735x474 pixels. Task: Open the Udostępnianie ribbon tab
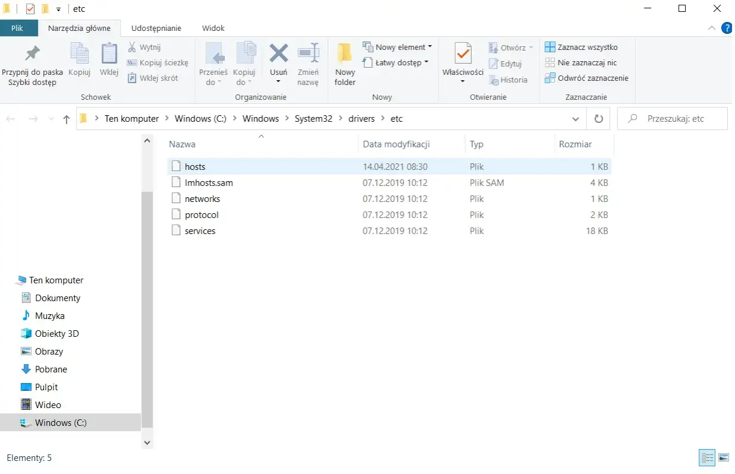pos(156,28)
